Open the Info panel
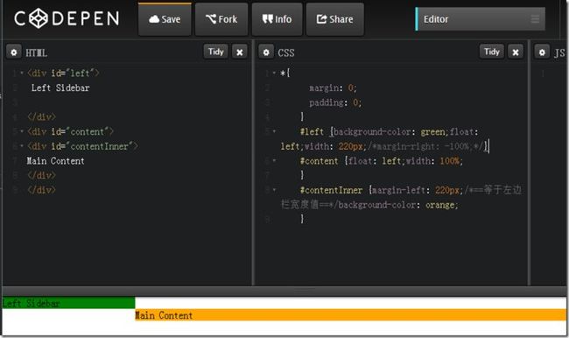The width and height of the screenshot is (569, 338). (277, 19)
